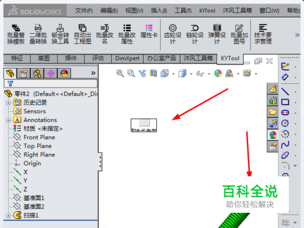Switch to the 评估 (Evaluate) tab
This screenshot has height=228, width=304.
(x=98, y=58)
